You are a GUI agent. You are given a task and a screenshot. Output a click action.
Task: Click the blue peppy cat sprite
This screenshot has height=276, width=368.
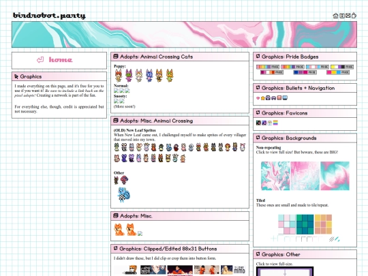[149, 76]
